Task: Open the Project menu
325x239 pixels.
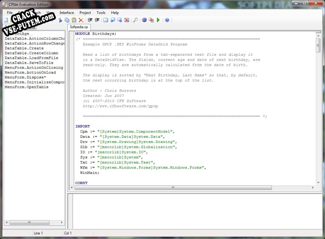Action: [x=85, y=13]
